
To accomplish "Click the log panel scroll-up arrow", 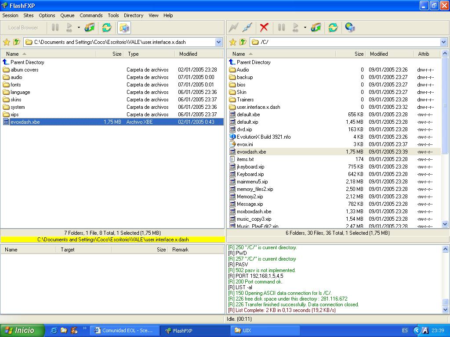I will tap(445, 249).
